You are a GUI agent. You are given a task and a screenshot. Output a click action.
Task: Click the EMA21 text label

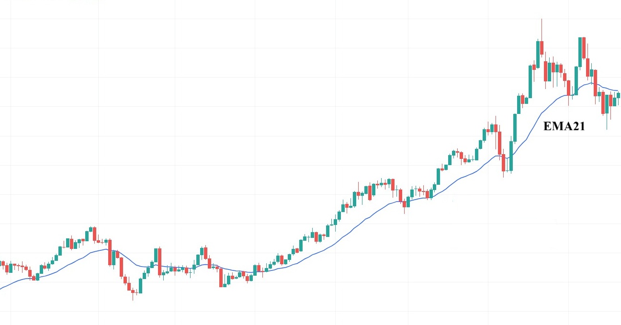point(564,127)
